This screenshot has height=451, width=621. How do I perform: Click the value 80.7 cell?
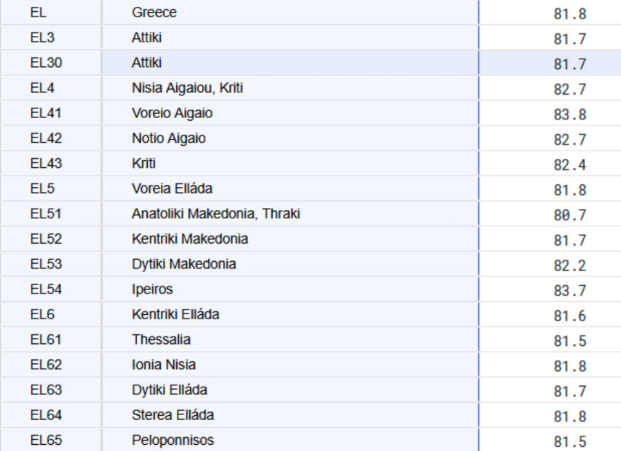569,215
